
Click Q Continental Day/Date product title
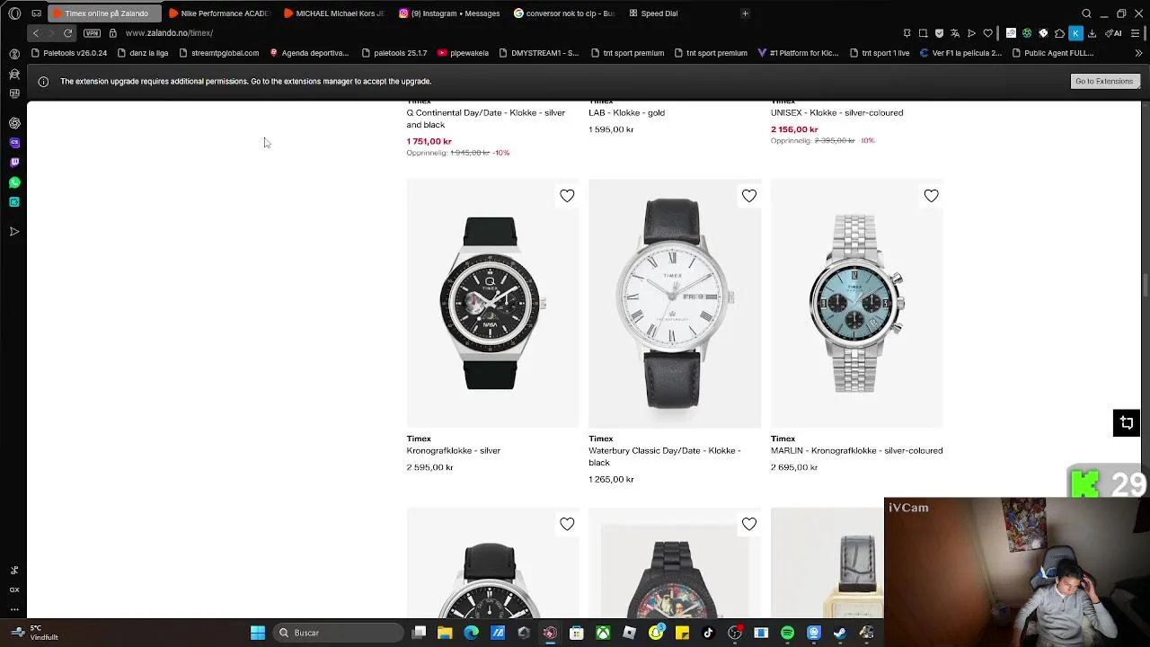(486, 119)
